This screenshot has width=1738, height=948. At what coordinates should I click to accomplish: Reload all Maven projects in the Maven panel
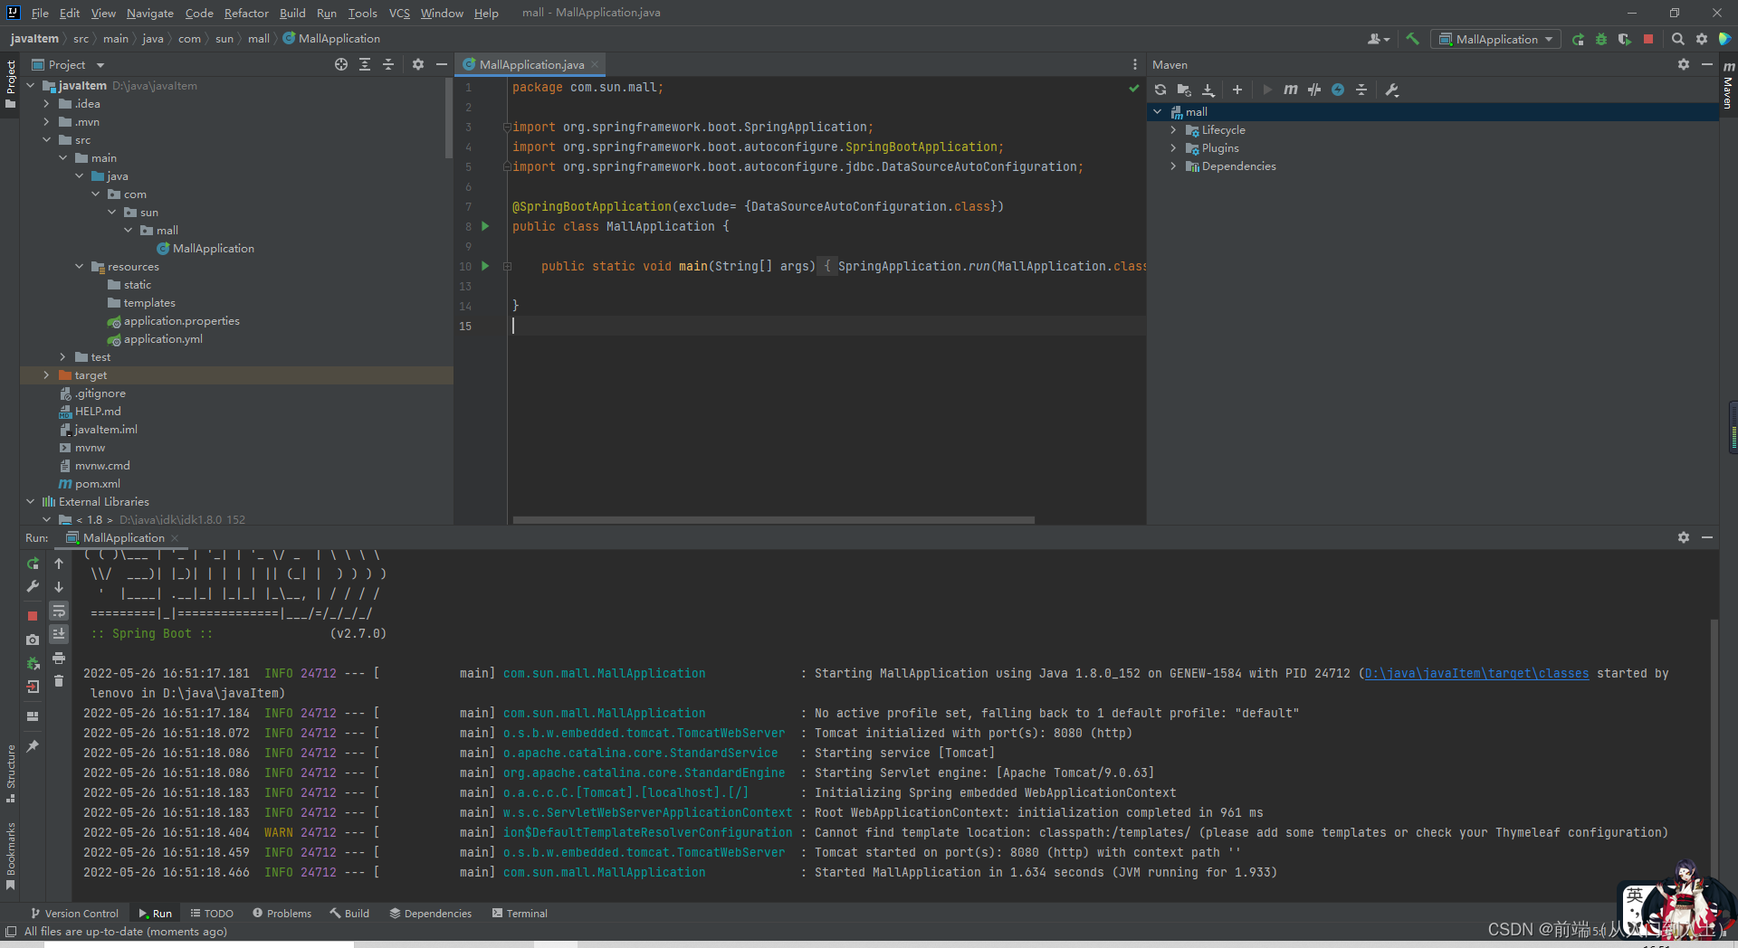[1160, 90]
